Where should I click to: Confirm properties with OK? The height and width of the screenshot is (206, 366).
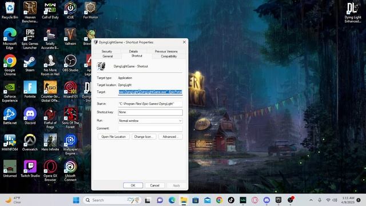pyautogui.click(x=133, y=185)
